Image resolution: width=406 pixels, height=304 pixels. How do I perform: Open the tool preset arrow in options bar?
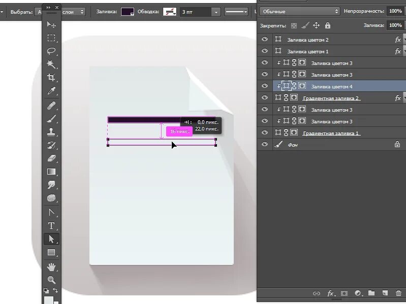[x=2, y=12]
